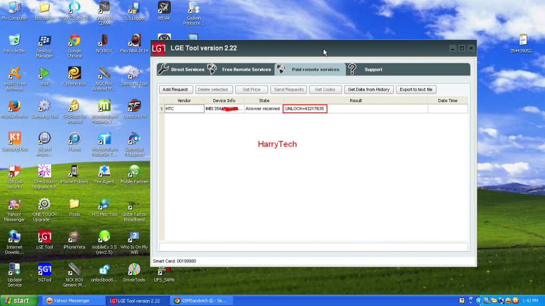Image resolution: width=545 pixels, height=306 pixels.
Task: Open LG PC Suite IV icon
Action: 75,11
